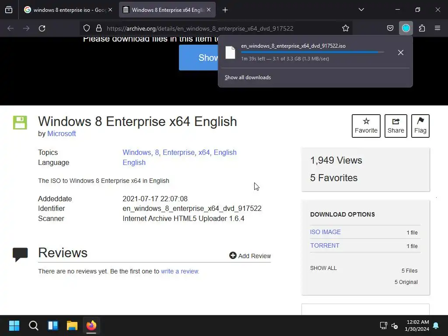Favorite this item with star button
Image resolution: width=448 pixels, height=336 pixels.
(366, 126)
